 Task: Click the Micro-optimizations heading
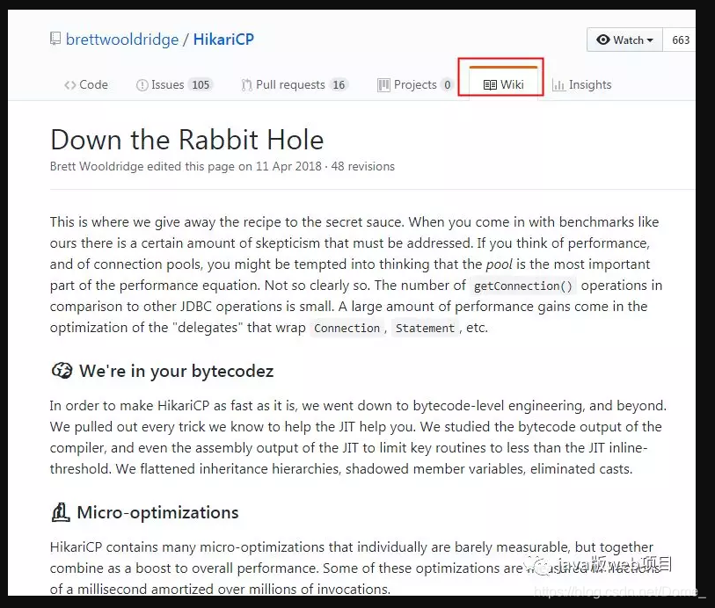pyautogui.click(x=157, y=513)
